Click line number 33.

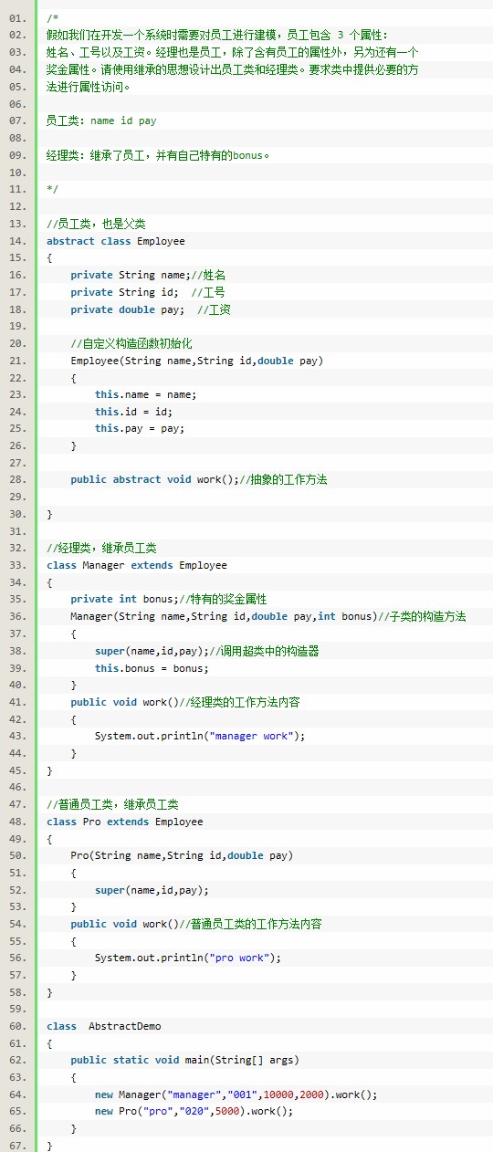17,565
